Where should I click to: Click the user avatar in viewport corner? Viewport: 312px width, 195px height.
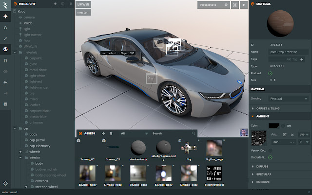tap(244, 133)
